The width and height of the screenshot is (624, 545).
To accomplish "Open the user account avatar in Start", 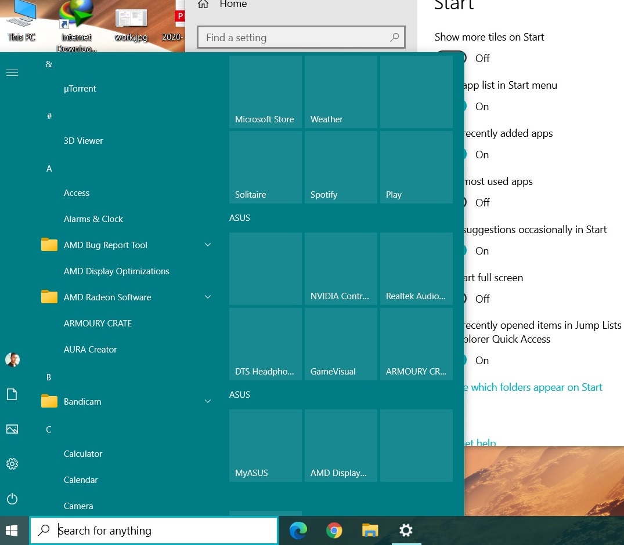I will (x=12, y=359).
